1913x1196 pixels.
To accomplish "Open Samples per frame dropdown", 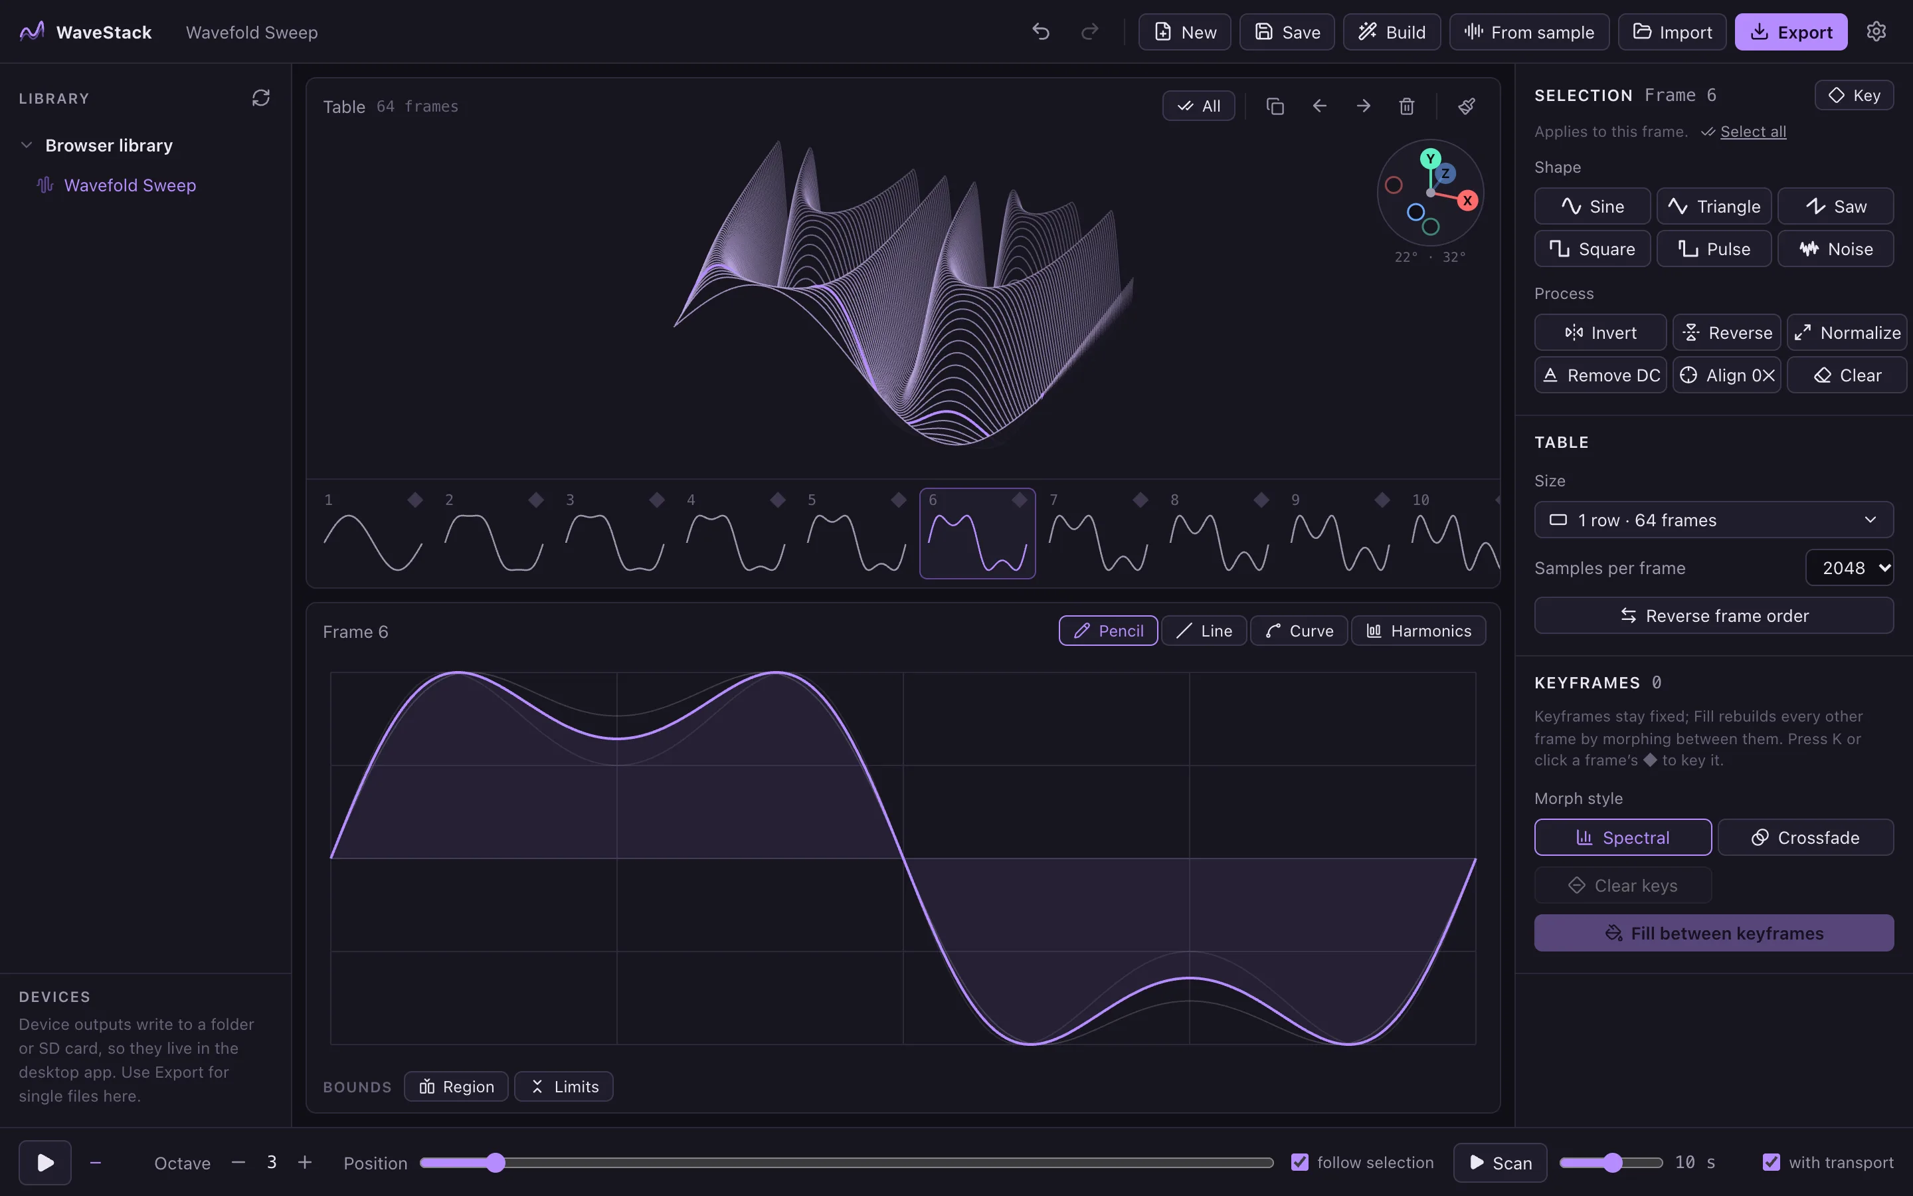I will click(x=1849, y=568).
